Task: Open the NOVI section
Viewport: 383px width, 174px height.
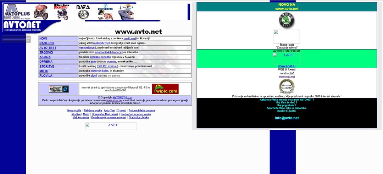Action: 43,39
